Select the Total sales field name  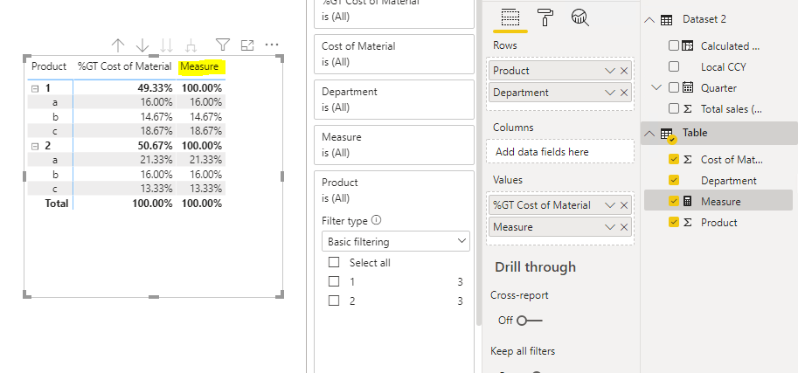[731, 109]
